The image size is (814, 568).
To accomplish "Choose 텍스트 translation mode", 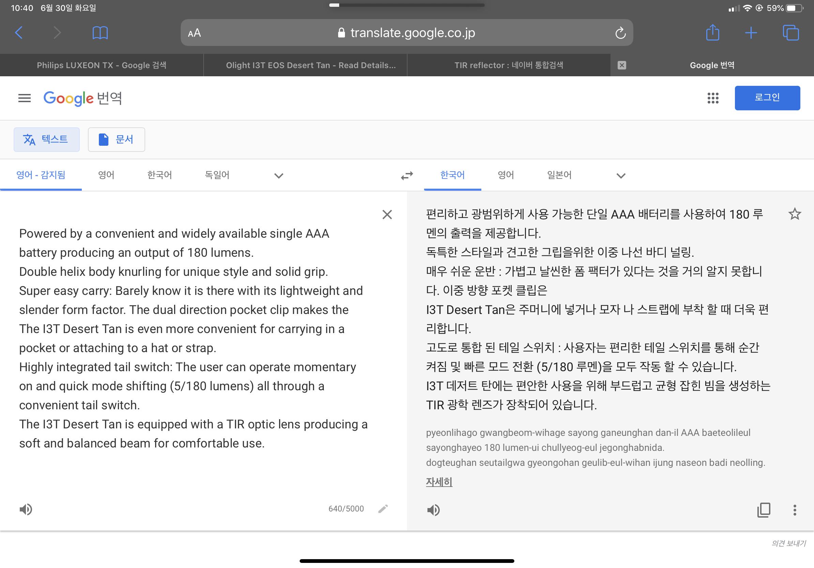I will (46, 140).
